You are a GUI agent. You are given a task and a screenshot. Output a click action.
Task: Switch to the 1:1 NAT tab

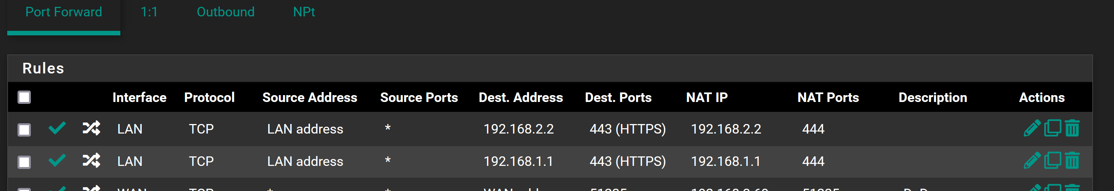149,12
